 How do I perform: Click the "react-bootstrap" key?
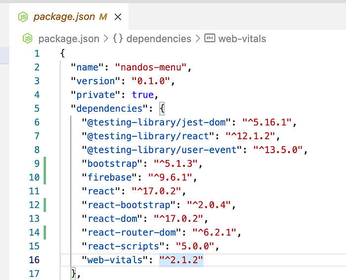[x=129, y=205]
